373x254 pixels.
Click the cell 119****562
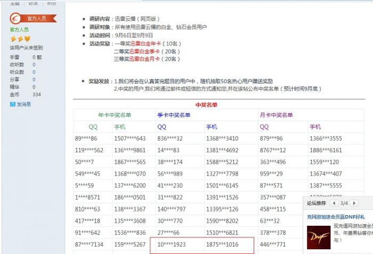(x=89, y=150)
